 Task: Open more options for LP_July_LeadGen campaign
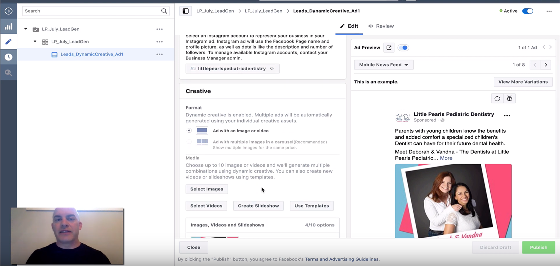[160, 29]
